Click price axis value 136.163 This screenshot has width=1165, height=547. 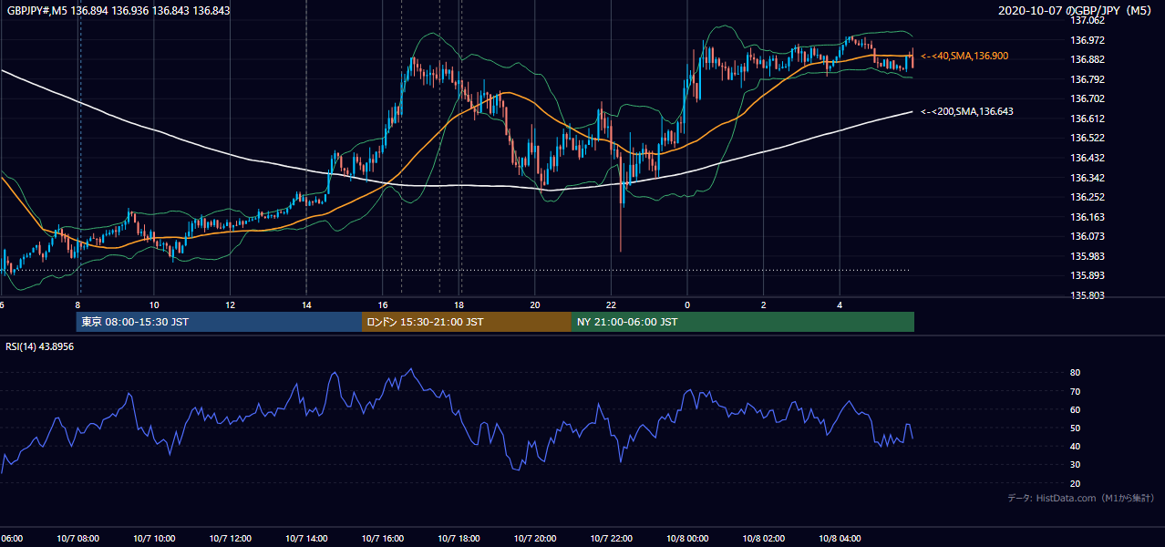pyautogui.click(x=1088, y=217)
